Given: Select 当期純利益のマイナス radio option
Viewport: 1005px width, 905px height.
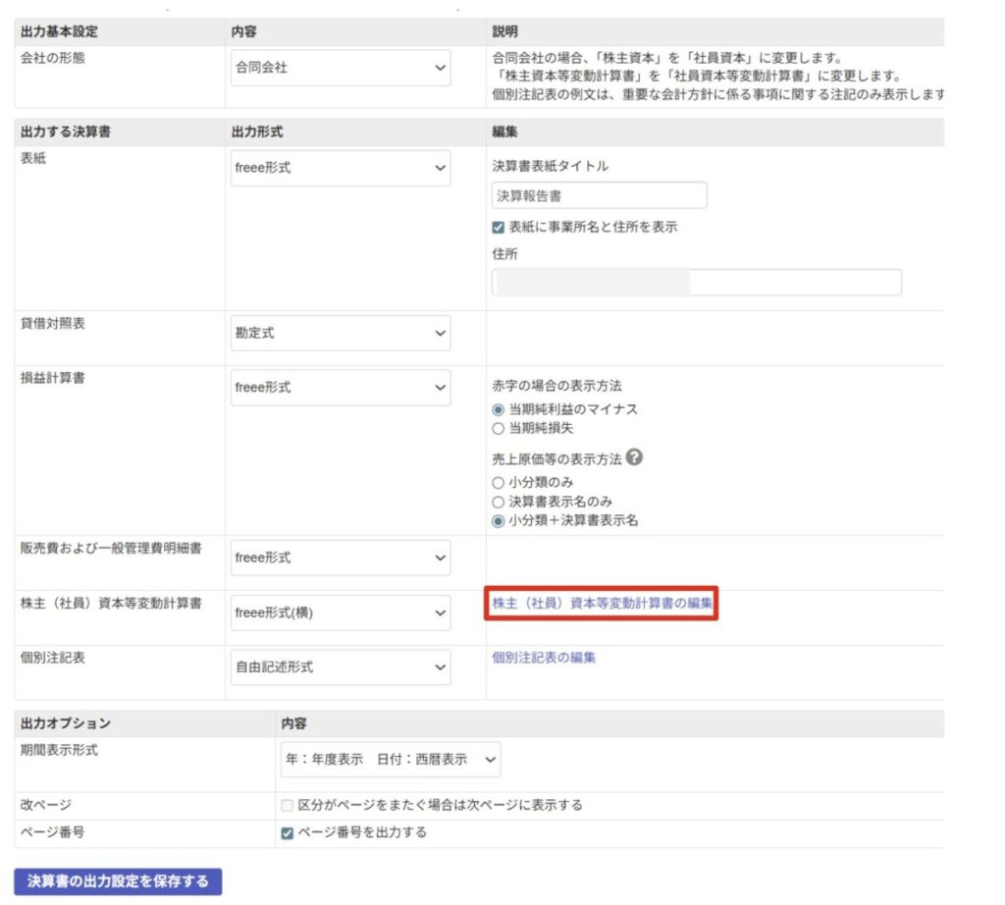Looking at the screenshot, I should click(x=499, y=409).
